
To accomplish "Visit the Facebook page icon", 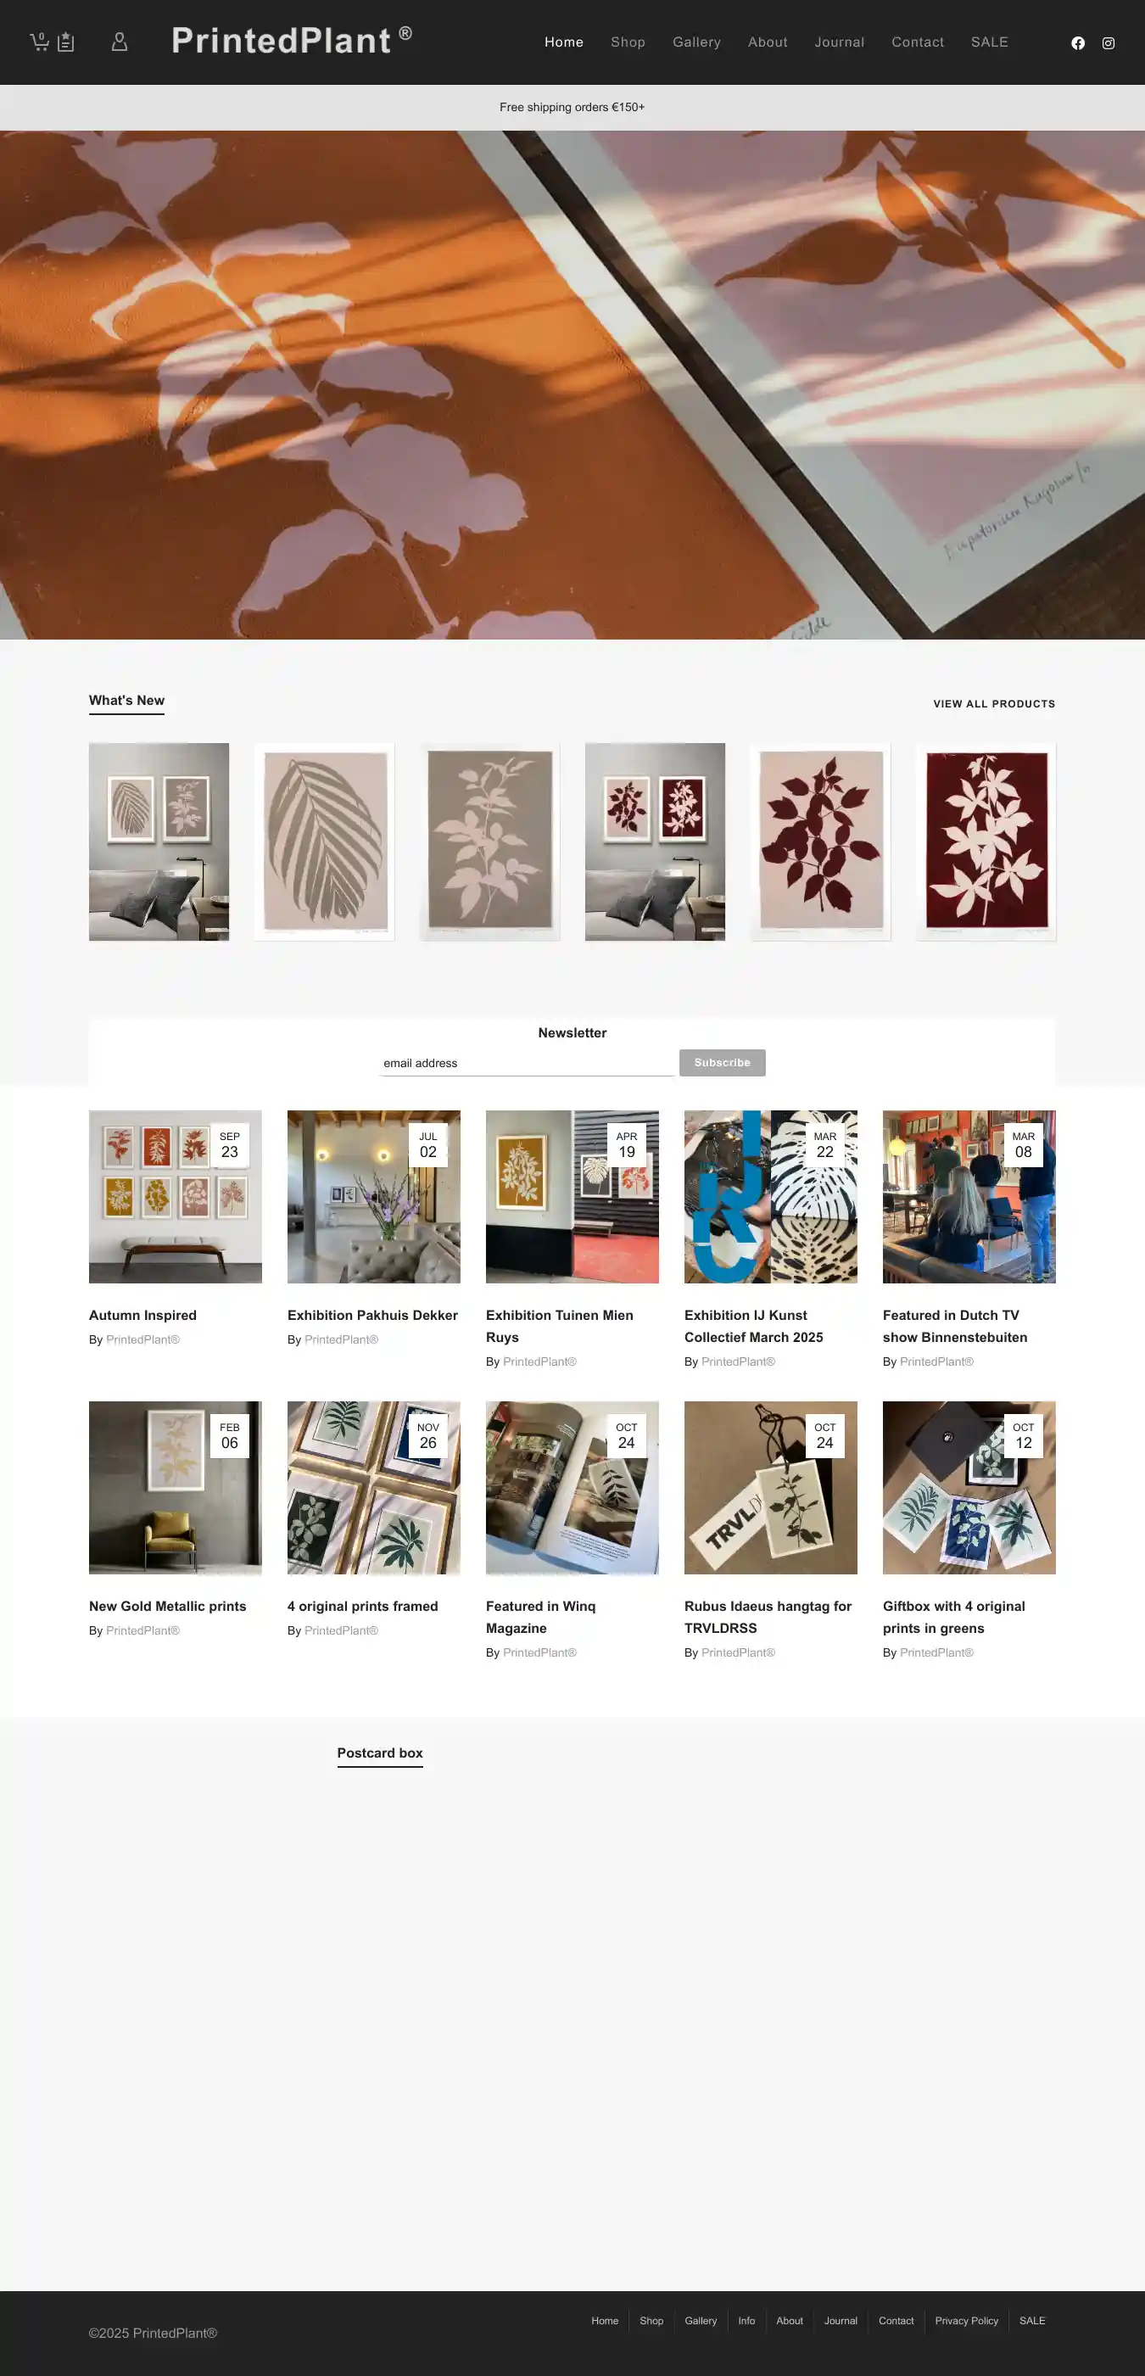I will [1078, 43].
